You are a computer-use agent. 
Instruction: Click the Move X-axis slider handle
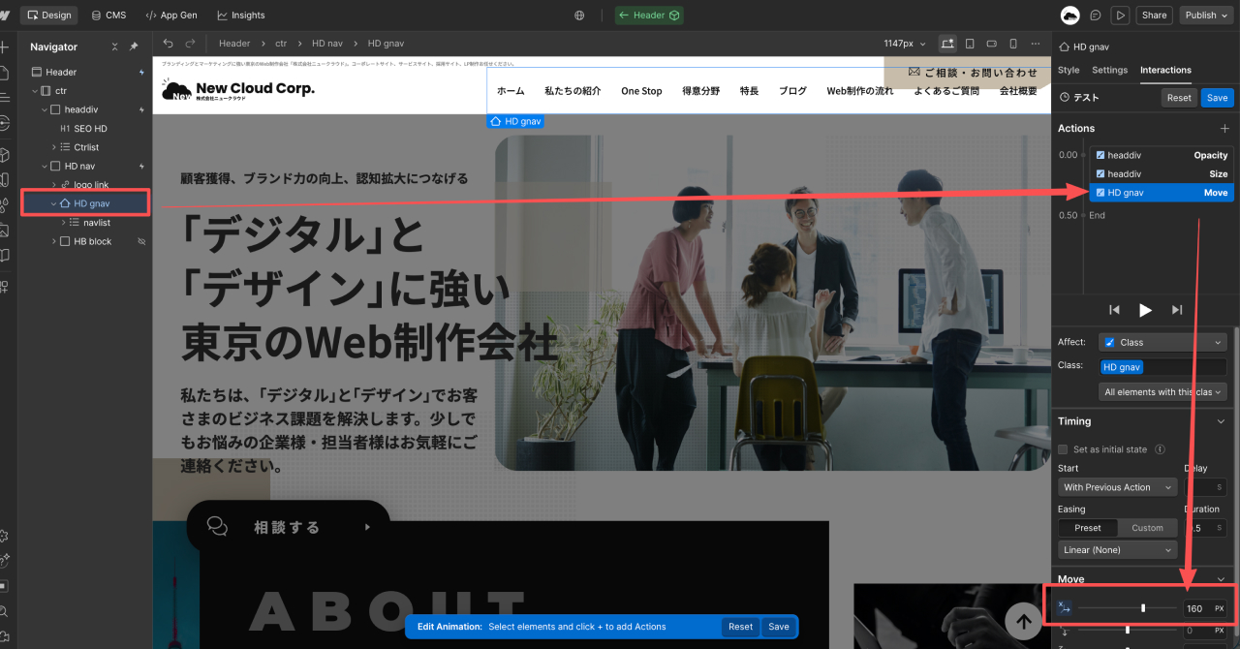[1143, 608]
